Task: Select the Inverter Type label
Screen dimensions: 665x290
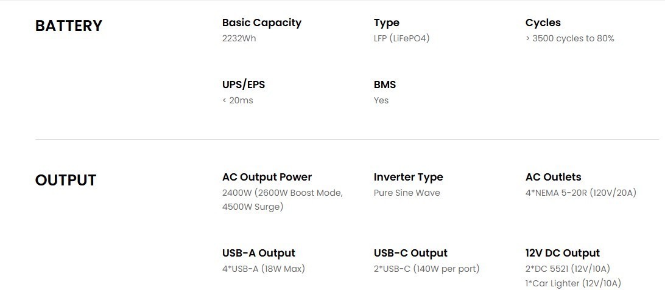Action: [409, 178]
